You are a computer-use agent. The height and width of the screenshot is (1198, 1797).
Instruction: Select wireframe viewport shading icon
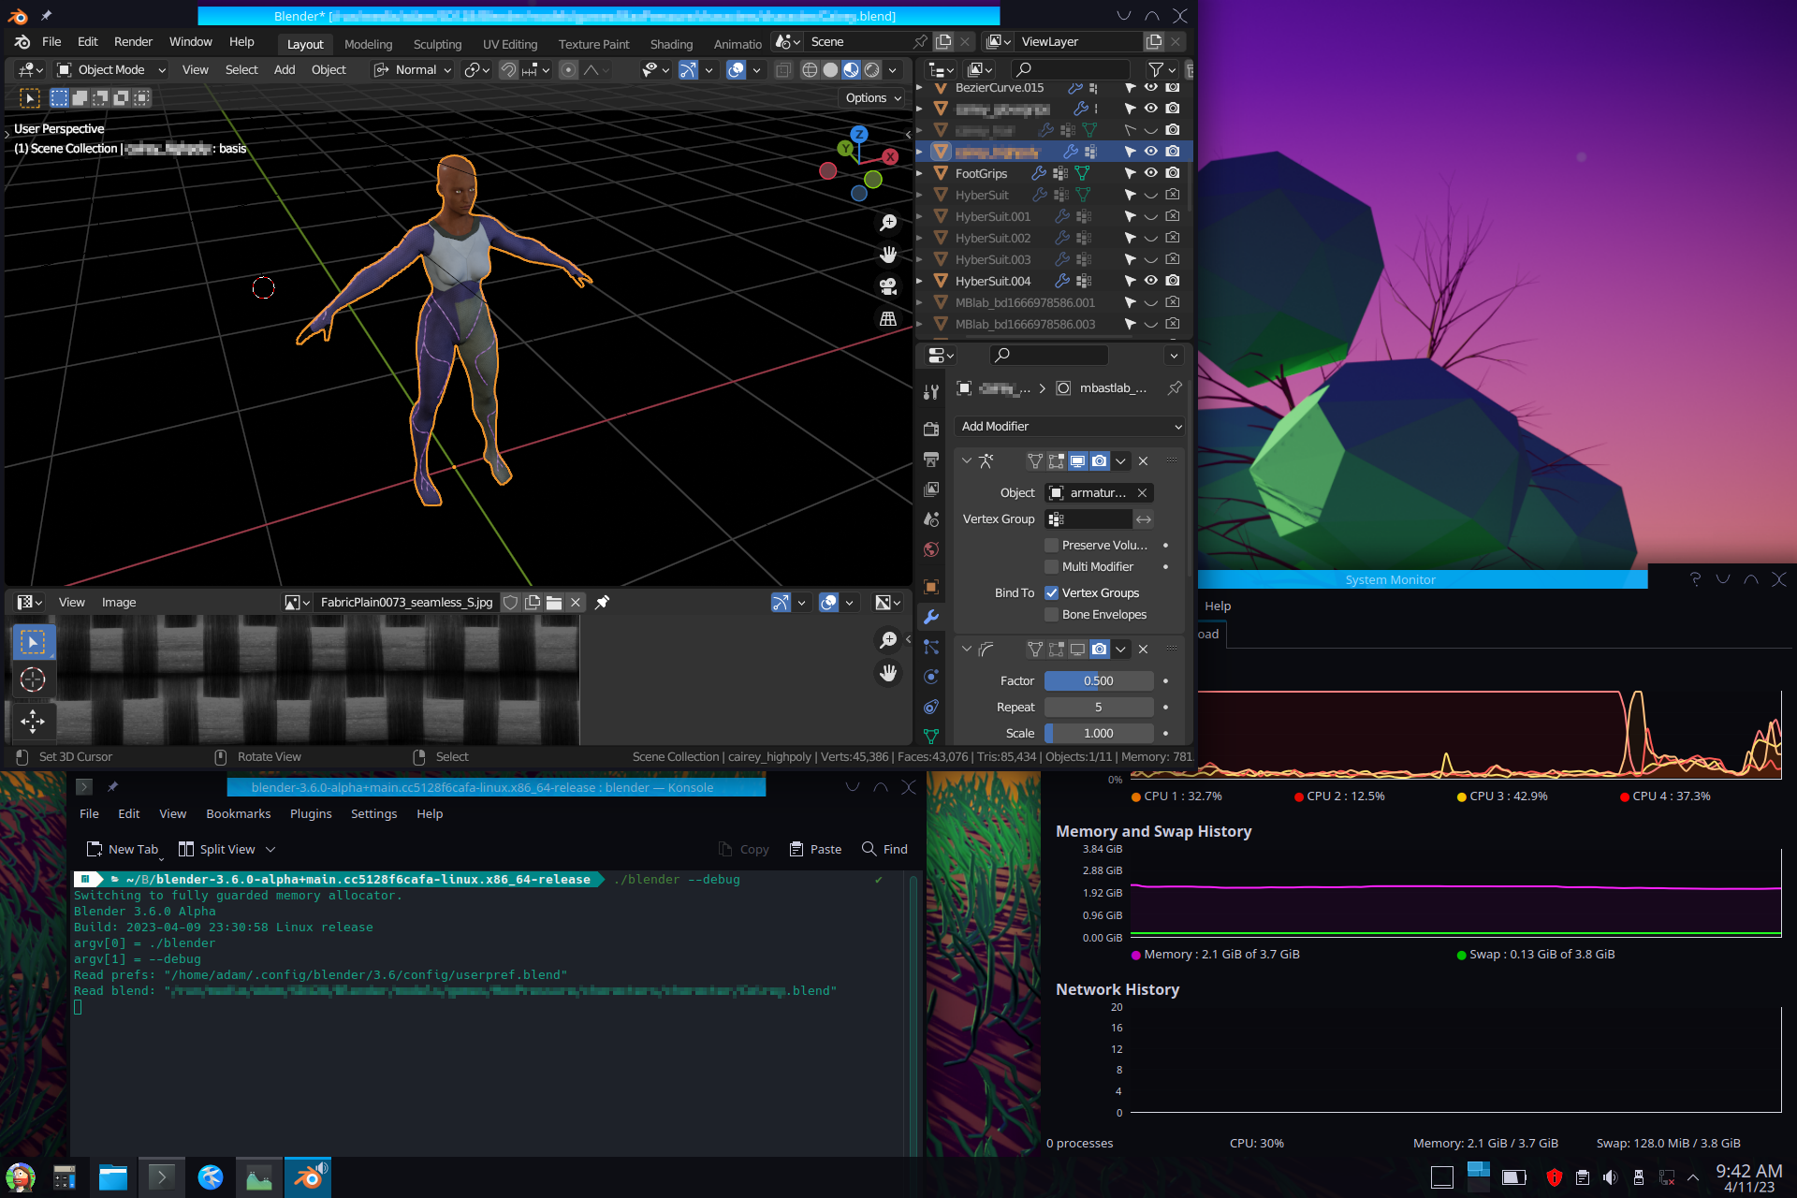coord(810,70)
